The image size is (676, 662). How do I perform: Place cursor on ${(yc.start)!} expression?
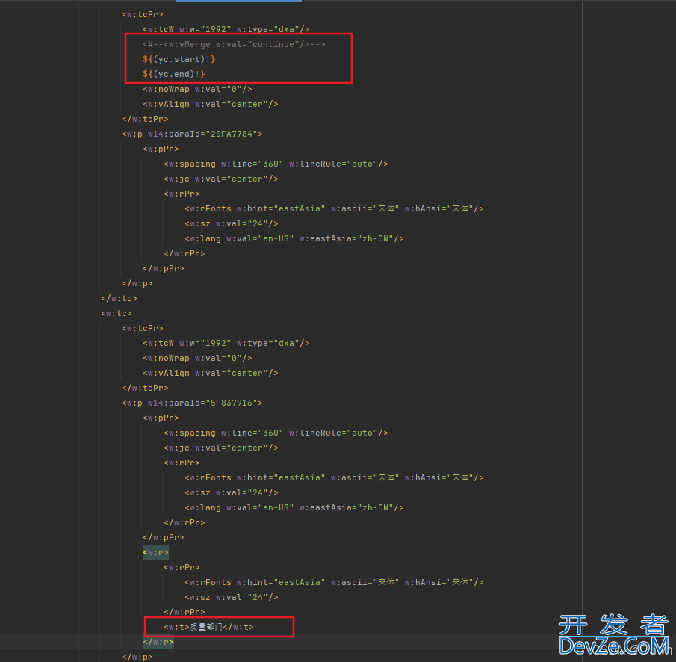click(x=179, y=59)
